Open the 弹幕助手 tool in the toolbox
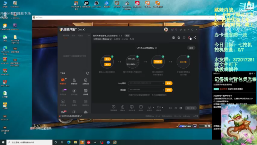Image resolution: width=257 pixels, height=145 pixels. click(63, 81)
